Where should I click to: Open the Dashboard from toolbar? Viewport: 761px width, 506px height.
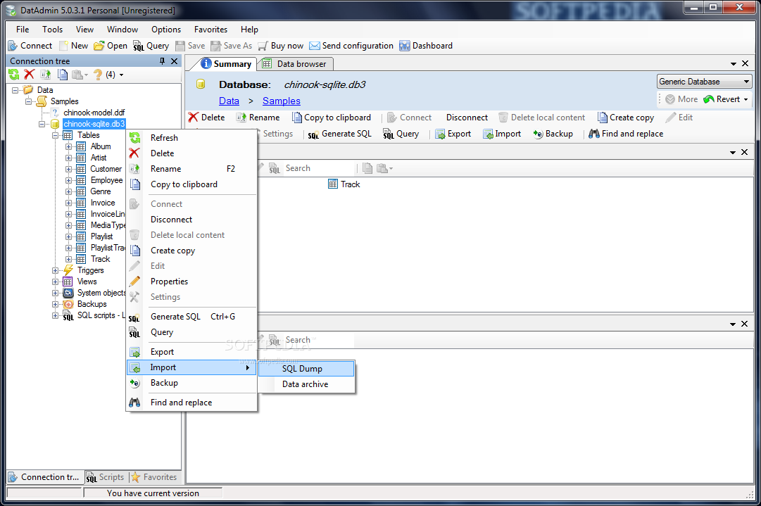pos(426,46)
